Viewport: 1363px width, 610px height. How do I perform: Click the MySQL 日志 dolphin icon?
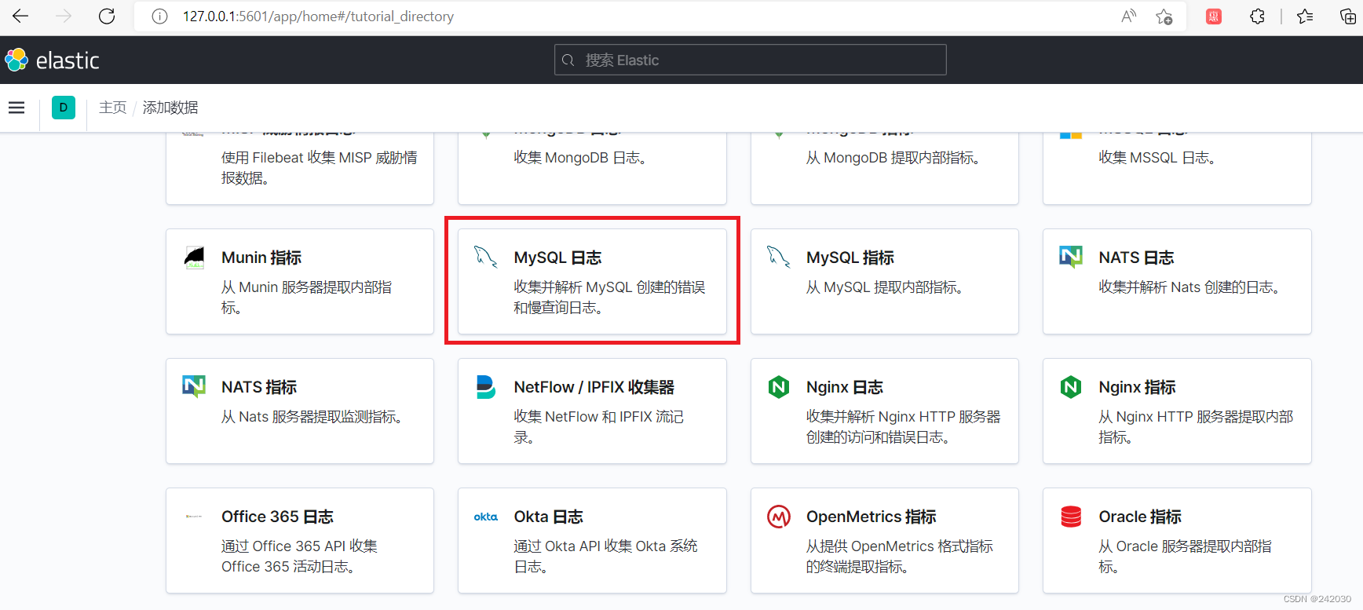(486, 257)
